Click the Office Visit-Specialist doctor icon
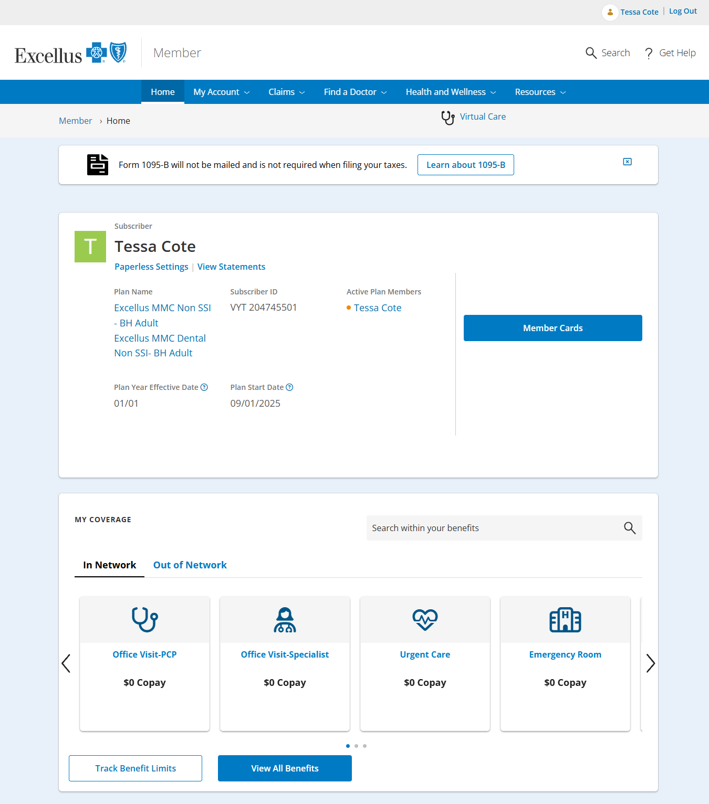Image resolution: width=709 pixels, height=804 pixels. click(x=285, y=620)
